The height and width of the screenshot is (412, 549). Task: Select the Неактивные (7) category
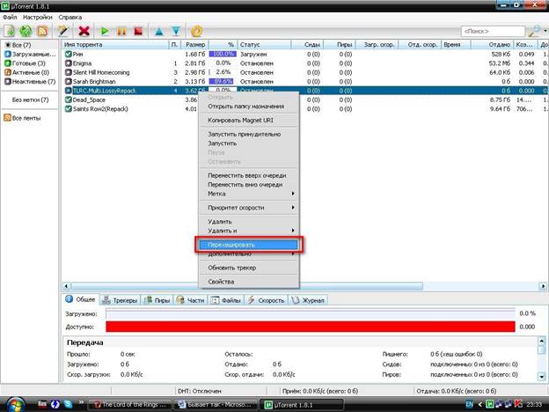pyautogui.click(x=30, y=81)
